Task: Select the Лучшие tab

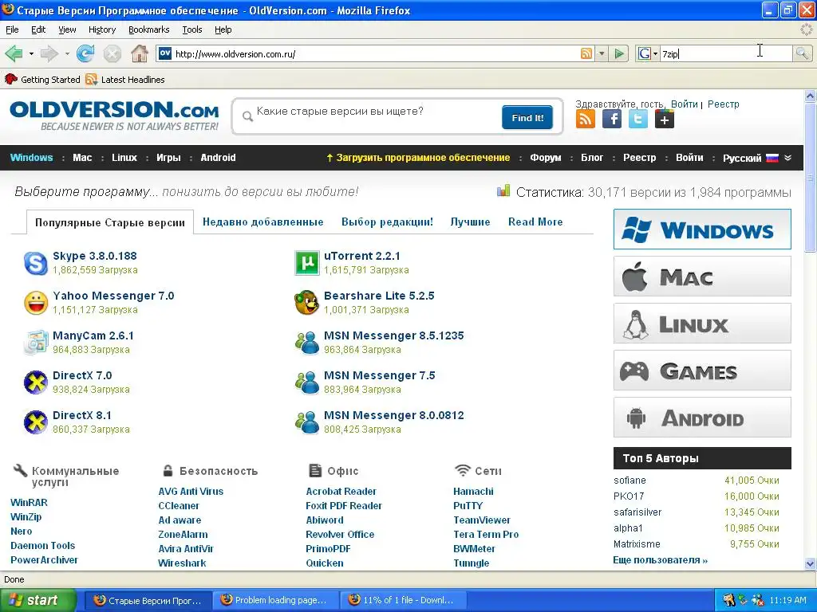Action: pos(470,222)
